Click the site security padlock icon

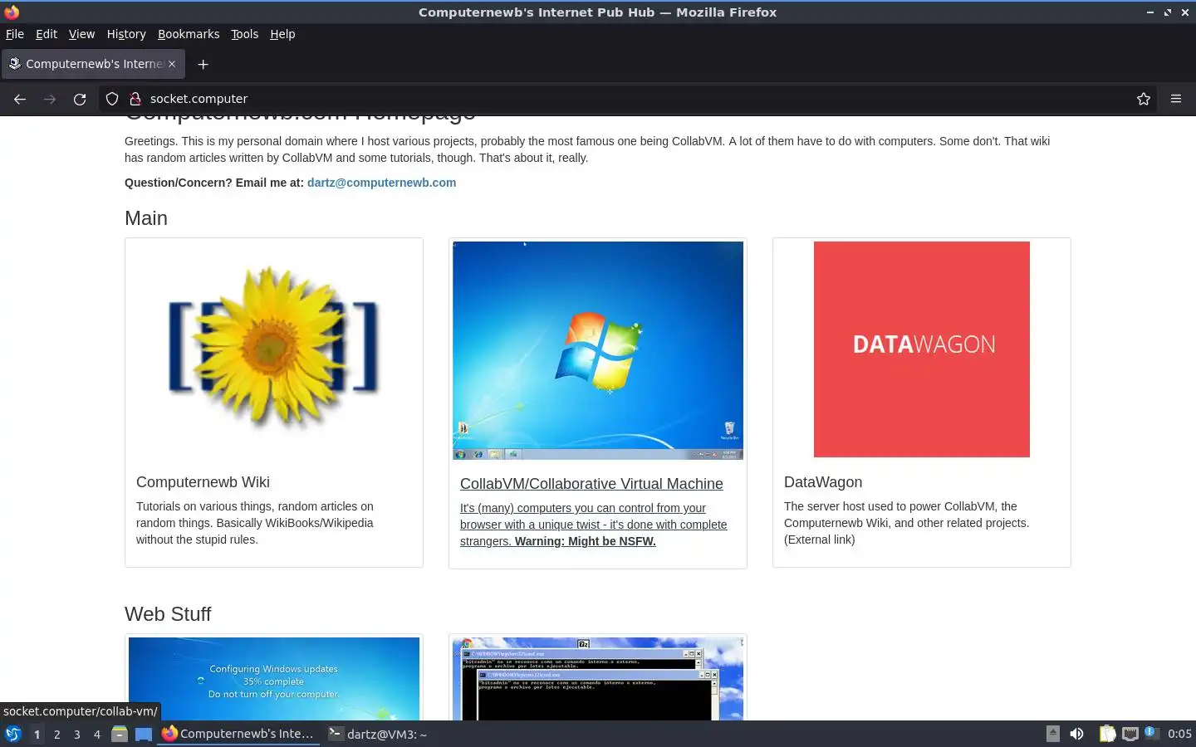[x=135, y=99]
